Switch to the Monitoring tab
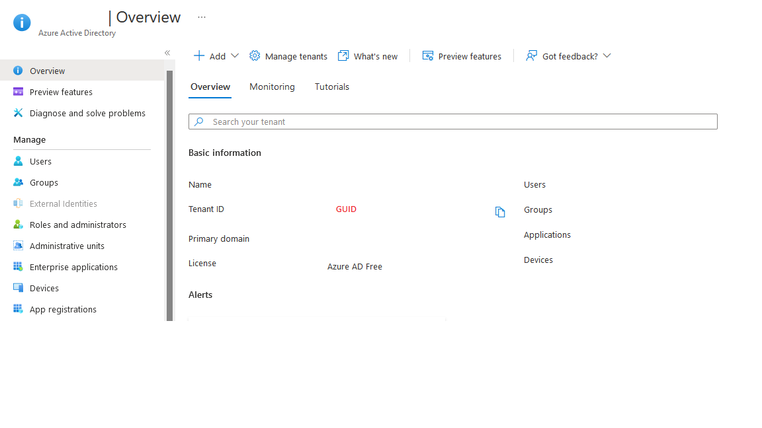Screen dimensions: 762x428 click(x=272, y=87)
